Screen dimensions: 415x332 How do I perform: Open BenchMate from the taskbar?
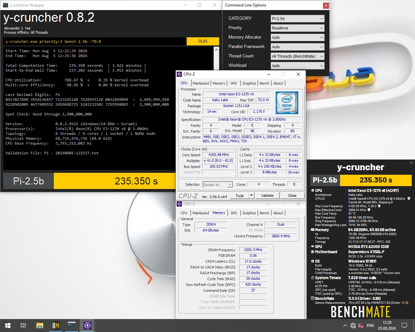point(56,326)
